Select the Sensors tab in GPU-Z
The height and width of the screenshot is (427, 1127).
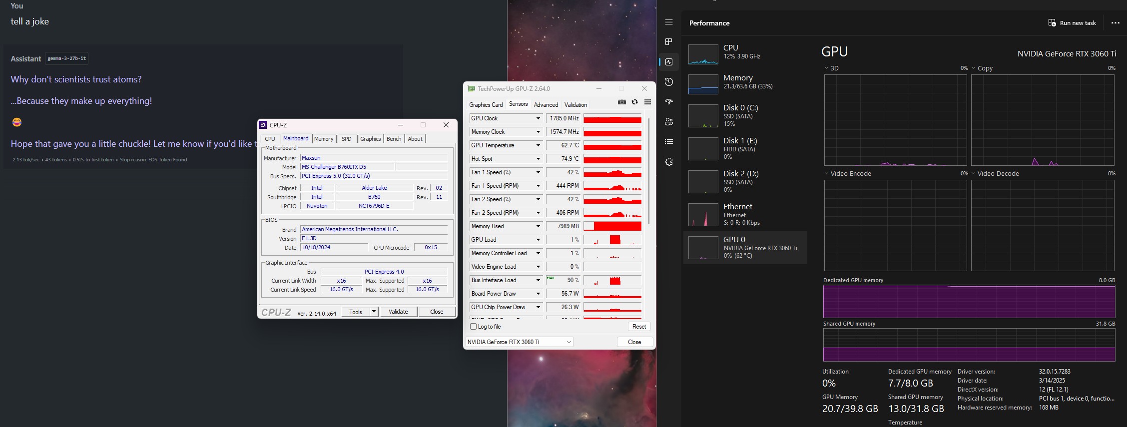pos(518,104)
